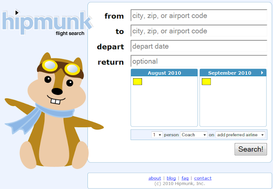Click the 'flight search' tagline text
This screenshot has height=189, width=273.
pyautogui.click(x=70, y=33)
